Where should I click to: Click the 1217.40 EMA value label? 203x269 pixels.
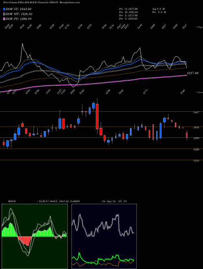point(193,73)
